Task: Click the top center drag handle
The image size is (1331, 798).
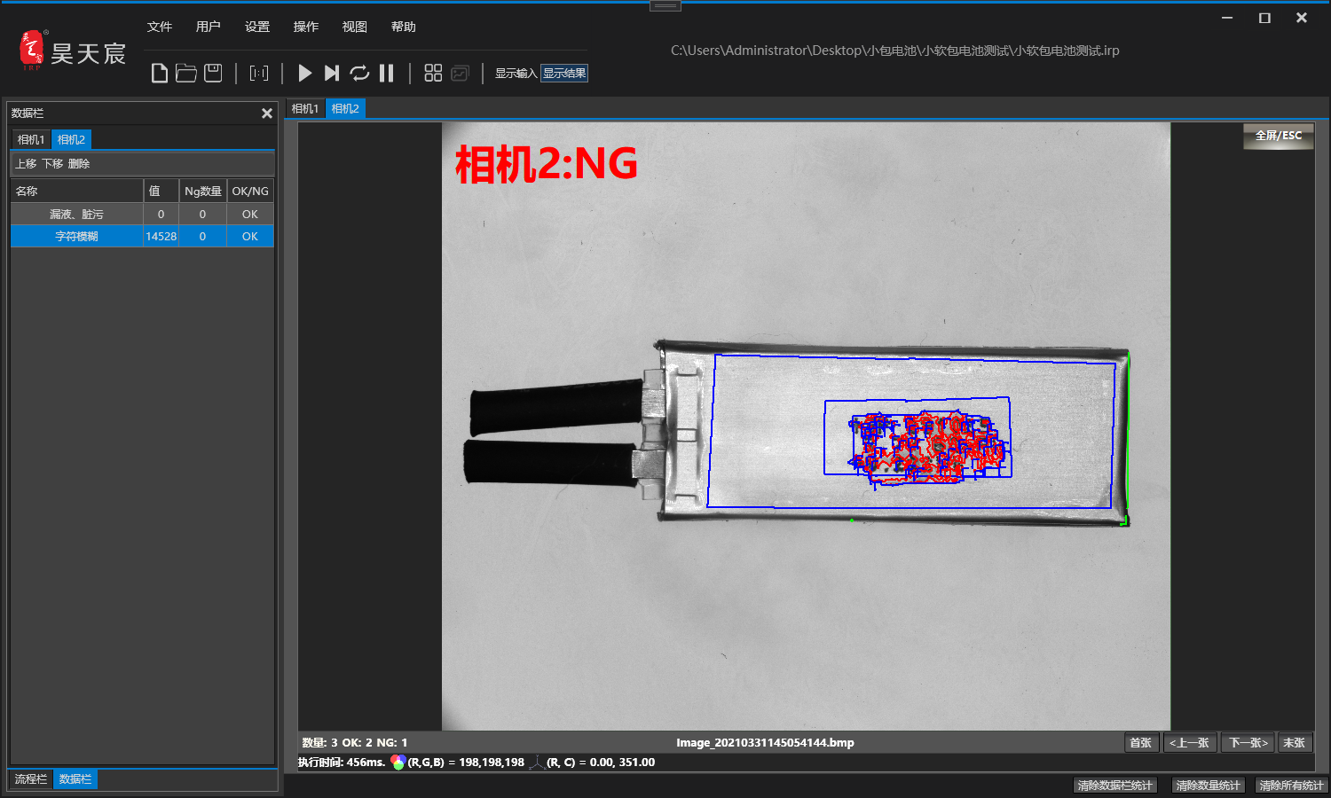Action: (665, 5)
